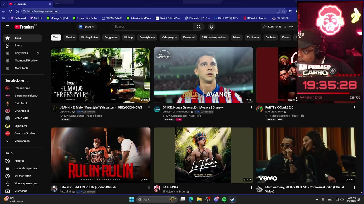Viewport: 364px width, 204px height.
Task: Open options menu for Marc Anthony video
Action: point(354,188)
